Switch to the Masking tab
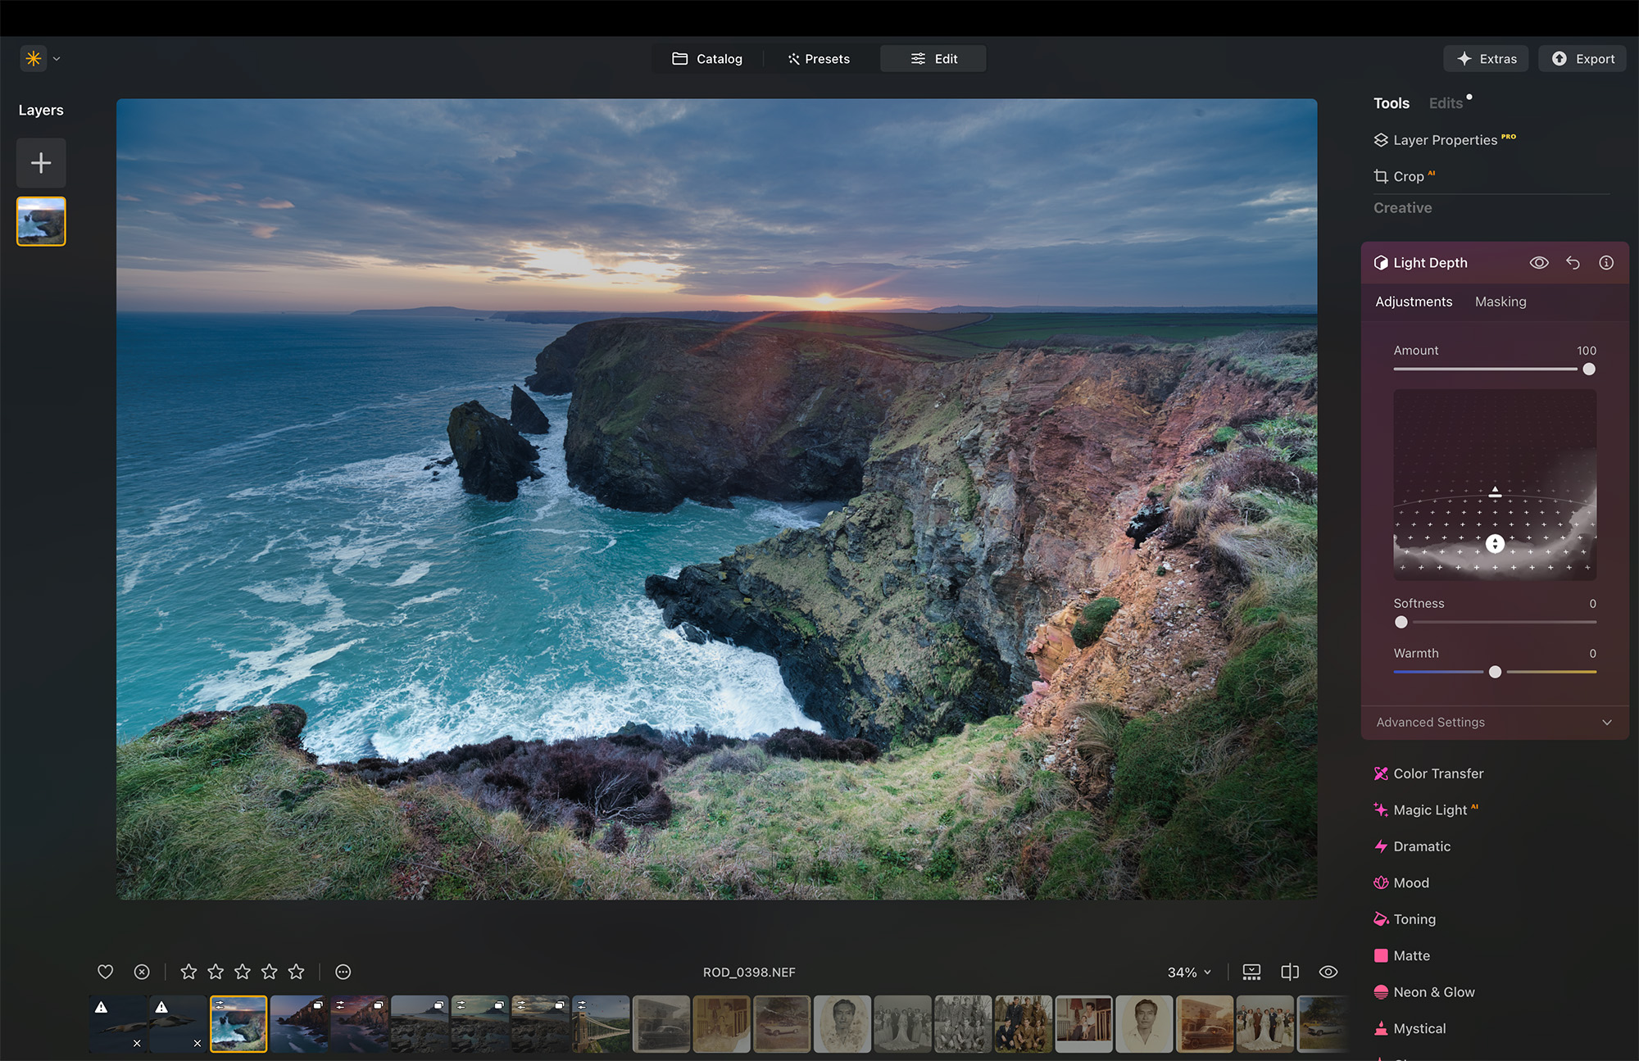1639x1061 pixels. tap(1501, 302)
